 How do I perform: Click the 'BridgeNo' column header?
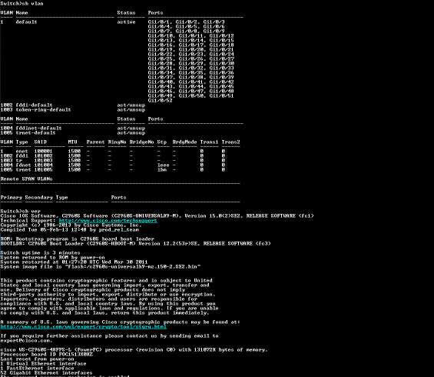tap(141, 142)
